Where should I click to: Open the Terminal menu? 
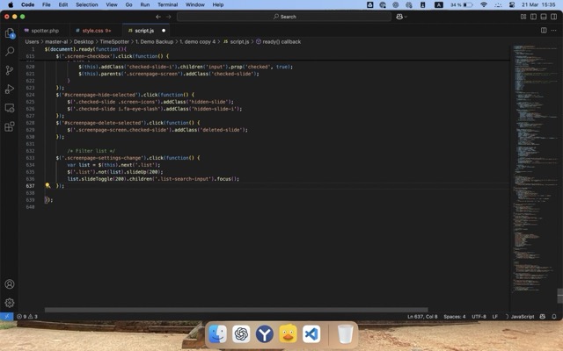167,4
